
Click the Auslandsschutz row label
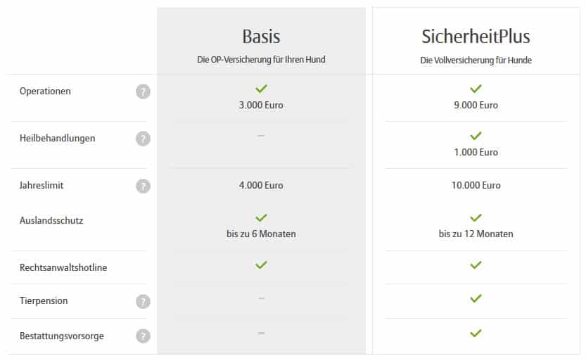[51, 220]
